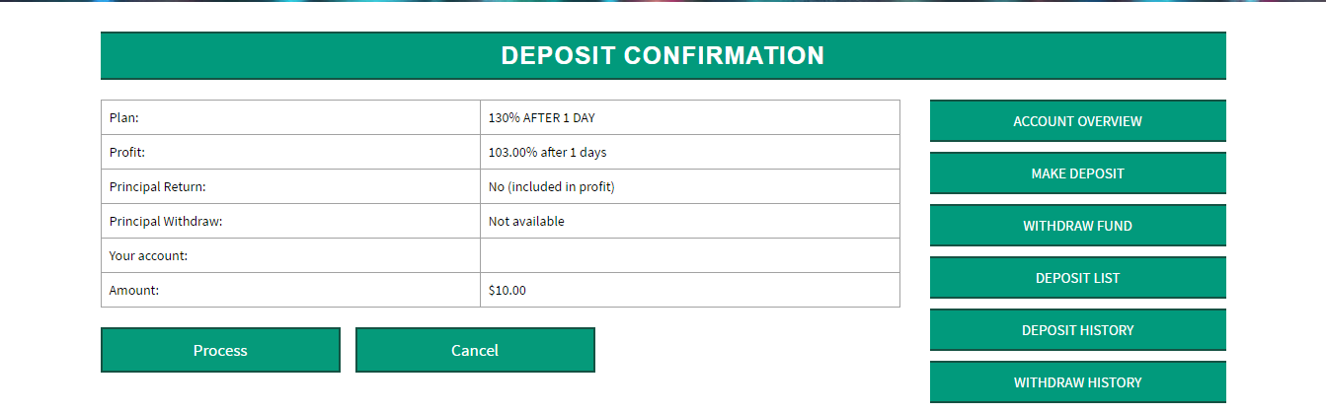Click the Amount label cell
Screen dimensions: 1326x413
point(133,290)
